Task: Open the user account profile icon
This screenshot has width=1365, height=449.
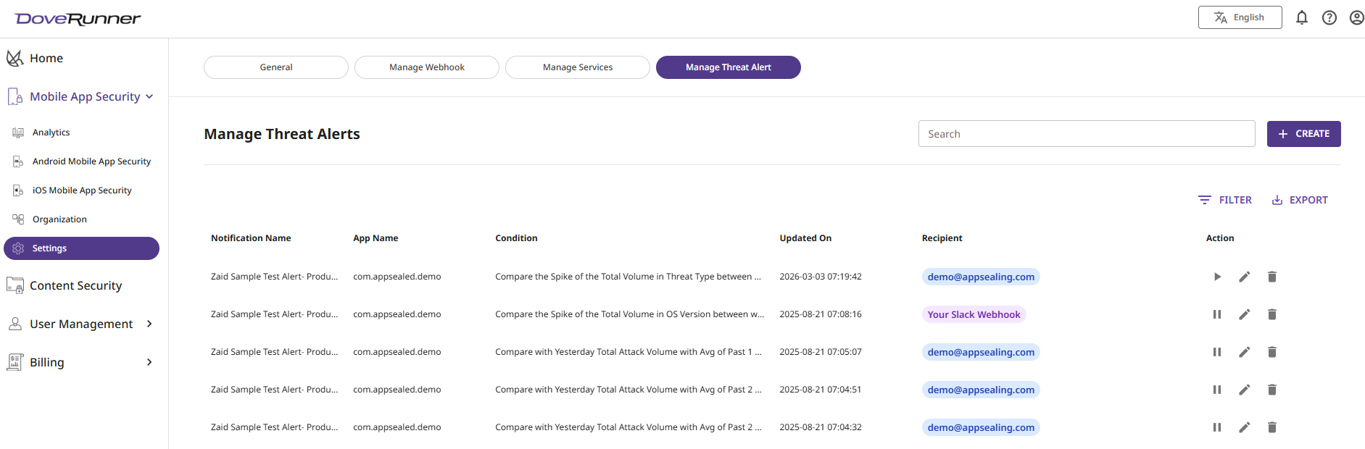Action: [x=1356, y=17]
